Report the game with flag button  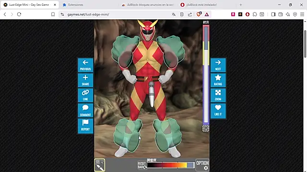click(85, 126)
